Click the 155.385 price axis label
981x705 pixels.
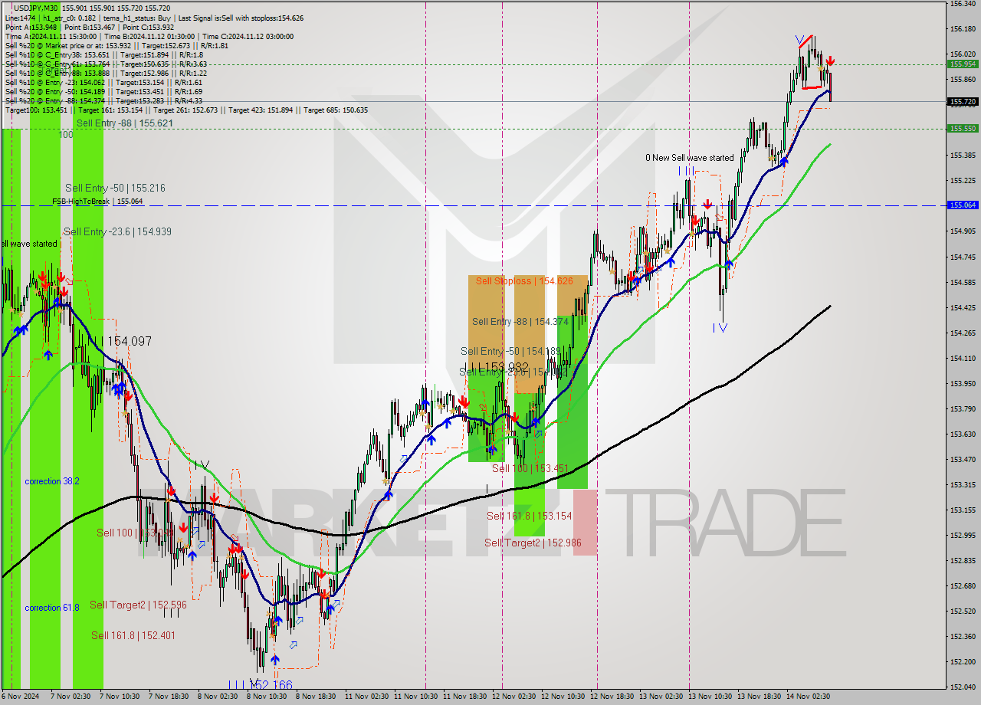pyautogui.click(x=963, y=156)
